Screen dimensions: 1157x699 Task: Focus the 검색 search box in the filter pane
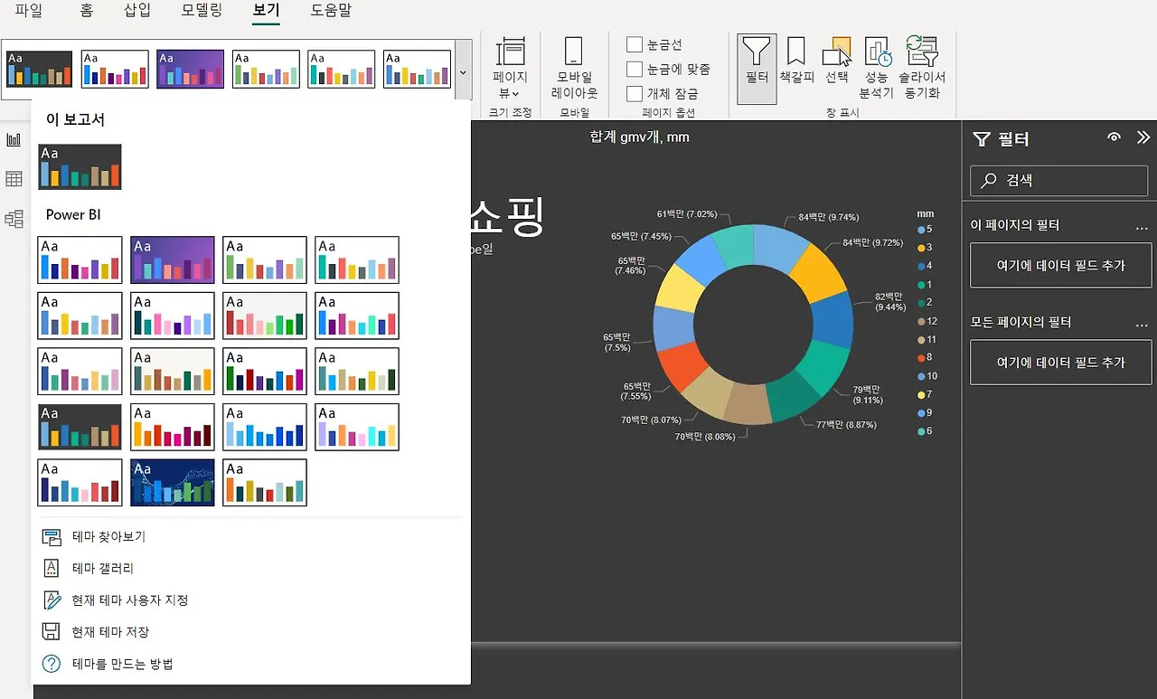(x=1059, y=180)
